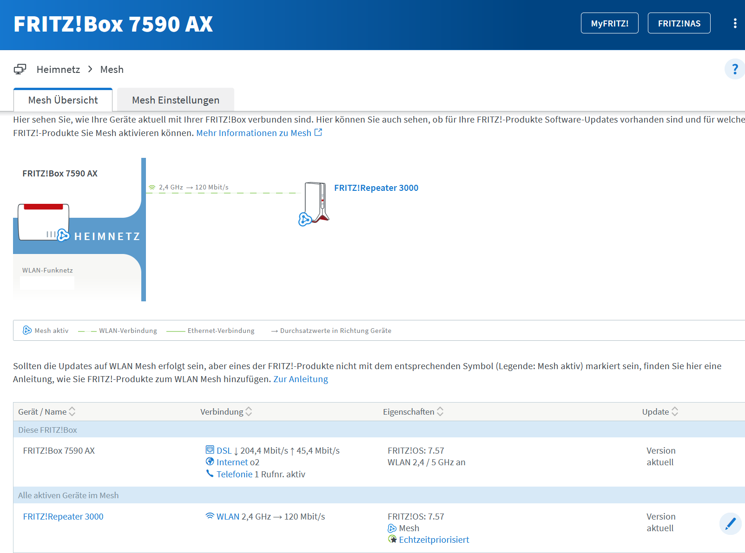Open FRITZ!Repeater 3000 link in the table
This screenshot has width=745, height=553.
[63, 516]
